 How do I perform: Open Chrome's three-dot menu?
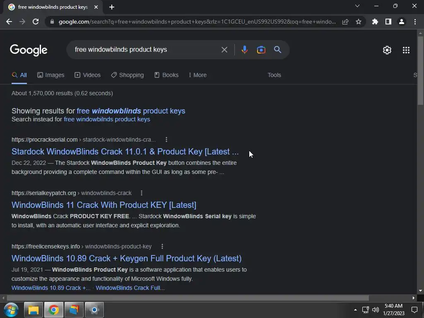pos(415,22)
